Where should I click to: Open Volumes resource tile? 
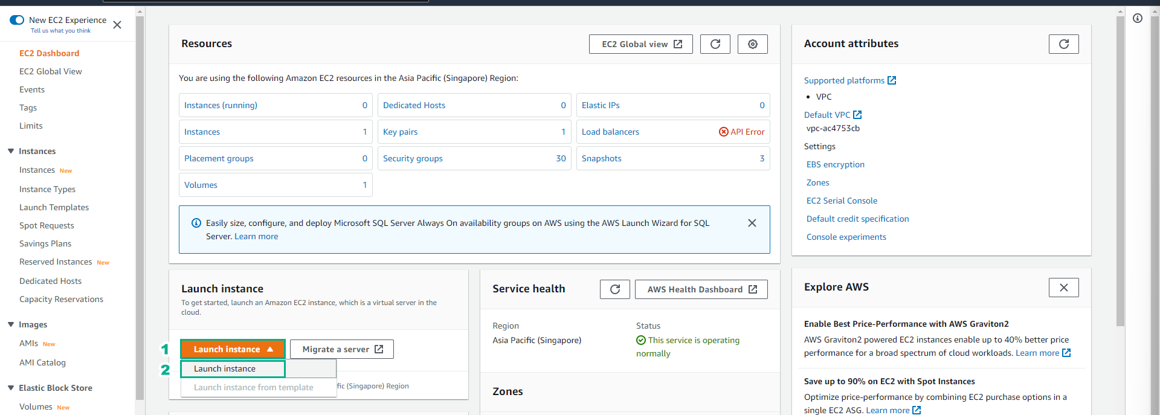click(275, 185)
